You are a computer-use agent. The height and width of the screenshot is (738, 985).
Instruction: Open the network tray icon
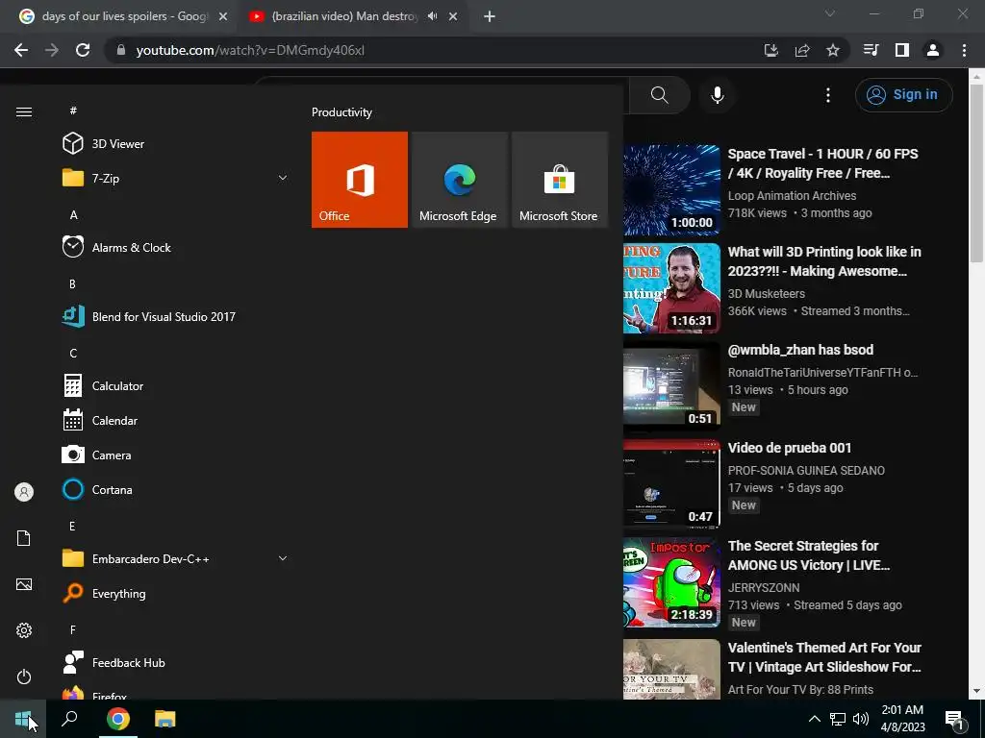coord(838,719)
